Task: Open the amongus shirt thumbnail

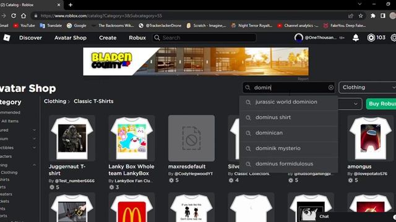Action: (371, 138)
